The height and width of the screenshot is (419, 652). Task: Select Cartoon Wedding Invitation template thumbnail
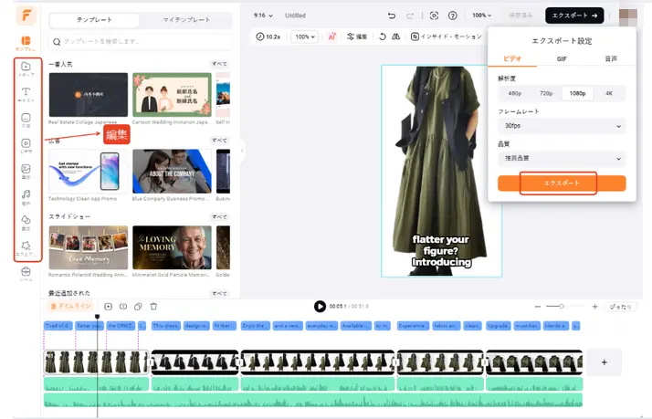172,95
